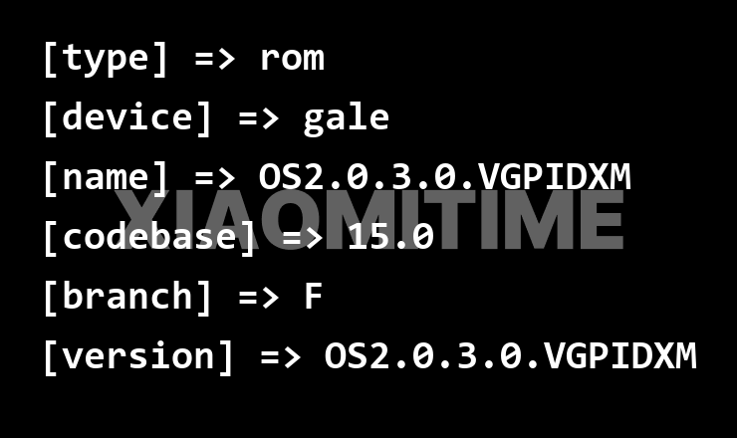Viewport: 737px width, 438px height.
Task: Select version value OS2.0.3.0.VGPIDXM
Action: point(511,355)
